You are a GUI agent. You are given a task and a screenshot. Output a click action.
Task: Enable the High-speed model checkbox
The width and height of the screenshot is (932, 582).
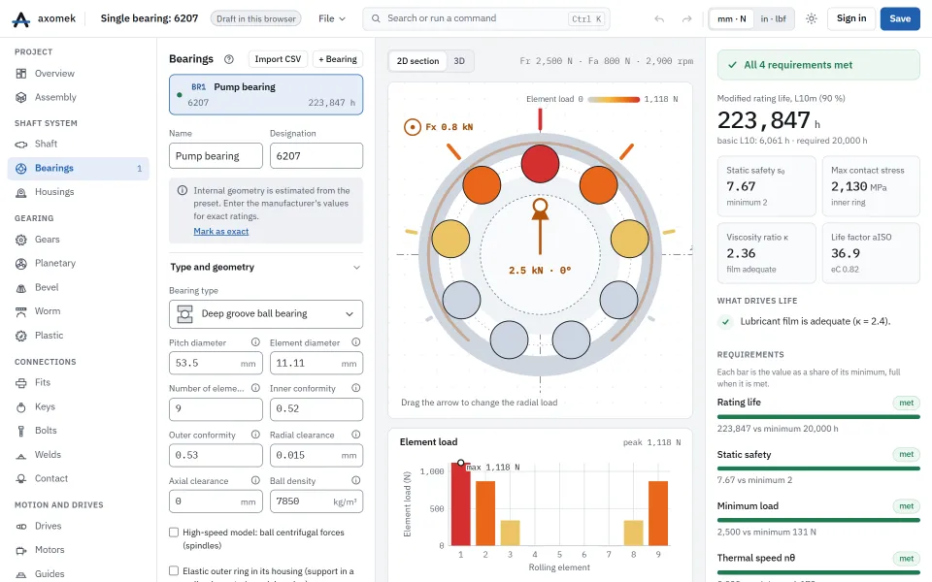coord(174,533)
